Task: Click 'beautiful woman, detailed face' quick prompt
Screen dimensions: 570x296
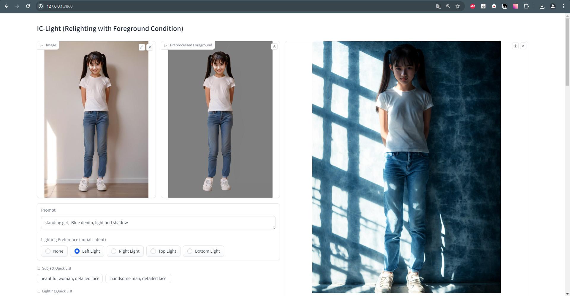Action: pyautogui.click(x=70, y=278)
